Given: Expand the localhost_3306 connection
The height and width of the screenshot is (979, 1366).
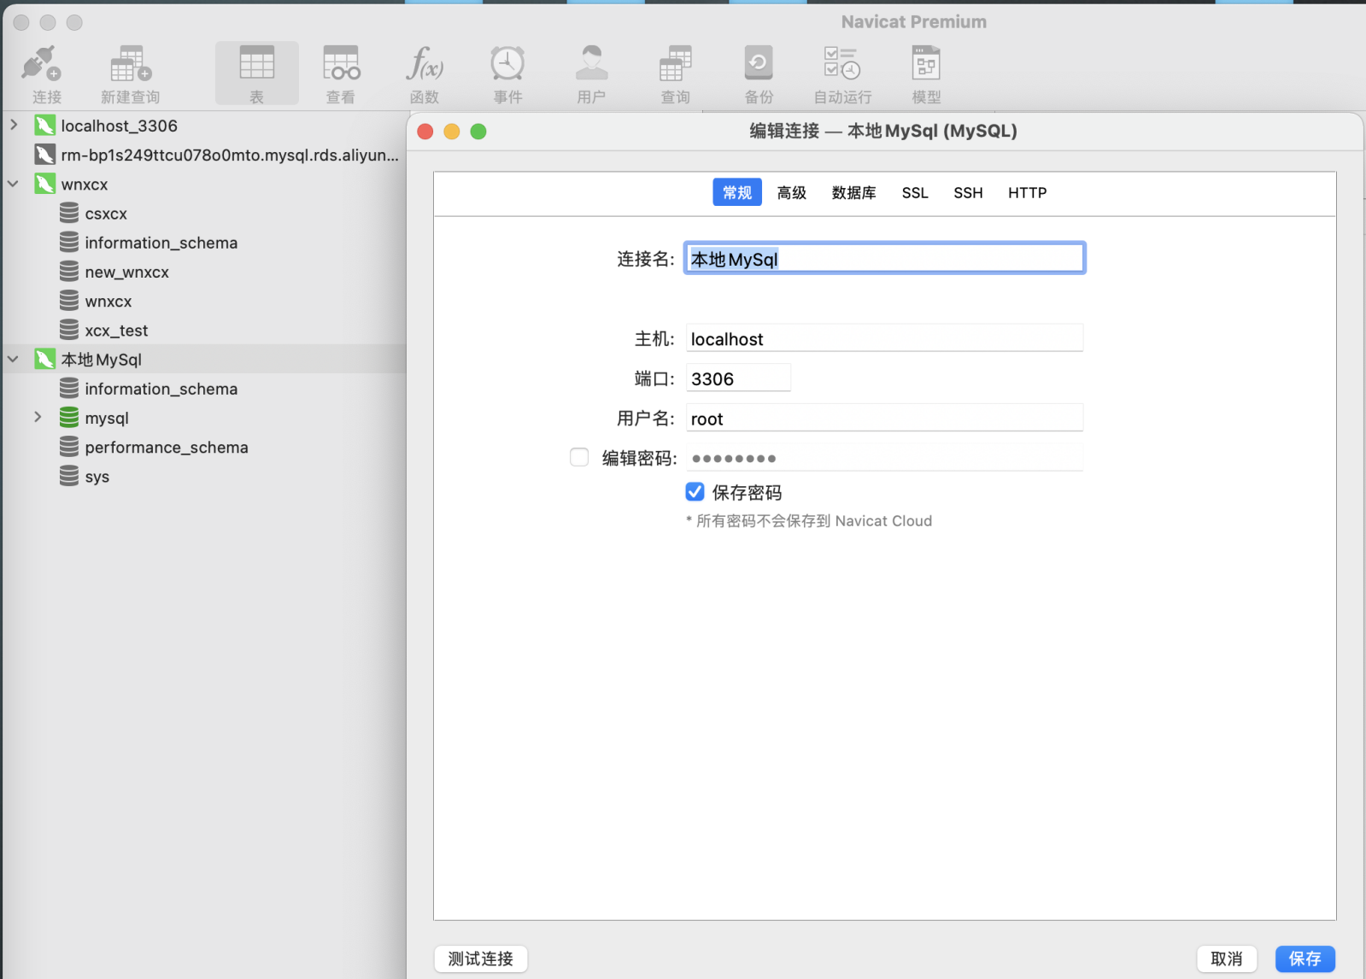Looking at the screenshot, I should [14, 125].
